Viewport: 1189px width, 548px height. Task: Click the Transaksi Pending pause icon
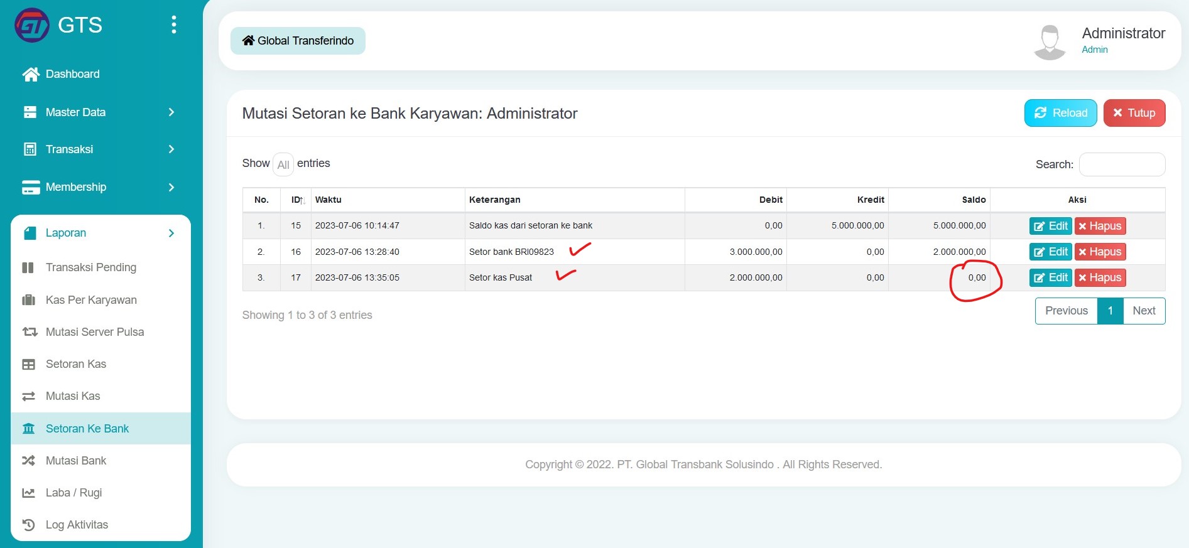pyautogui.click(x=28, y=267)
